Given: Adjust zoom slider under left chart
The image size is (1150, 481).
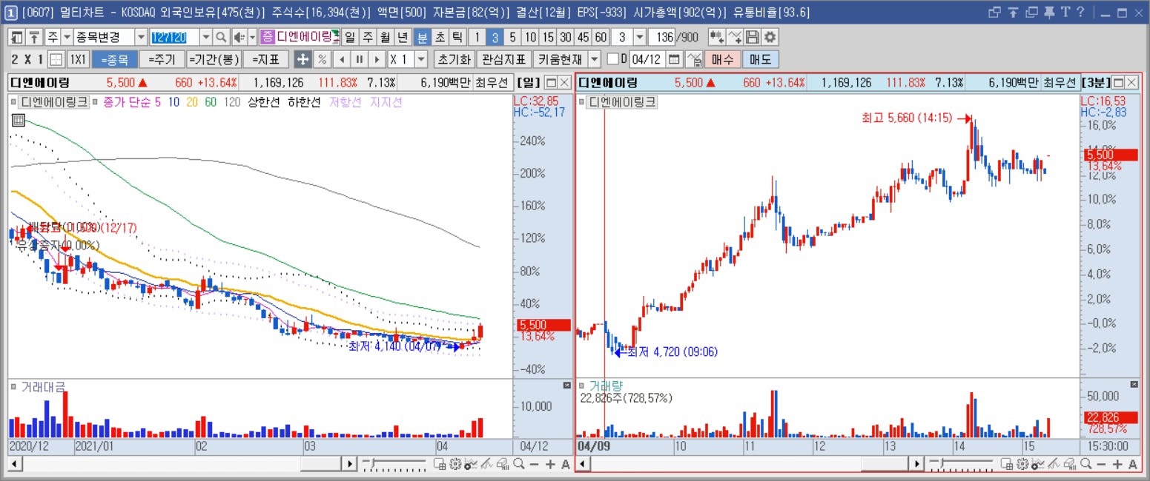Looking at the screenshot, I should tap(395, 464).
